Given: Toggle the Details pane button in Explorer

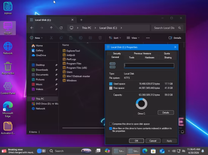Looking at the screenshot, I should click(x=175, y=38).
